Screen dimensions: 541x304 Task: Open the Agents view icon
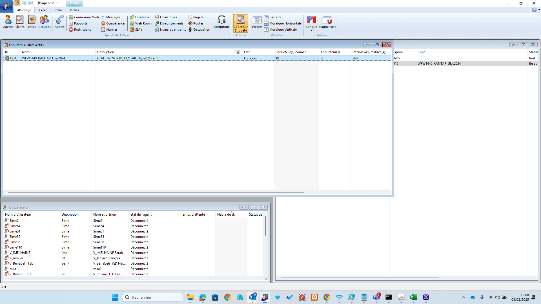8,22
